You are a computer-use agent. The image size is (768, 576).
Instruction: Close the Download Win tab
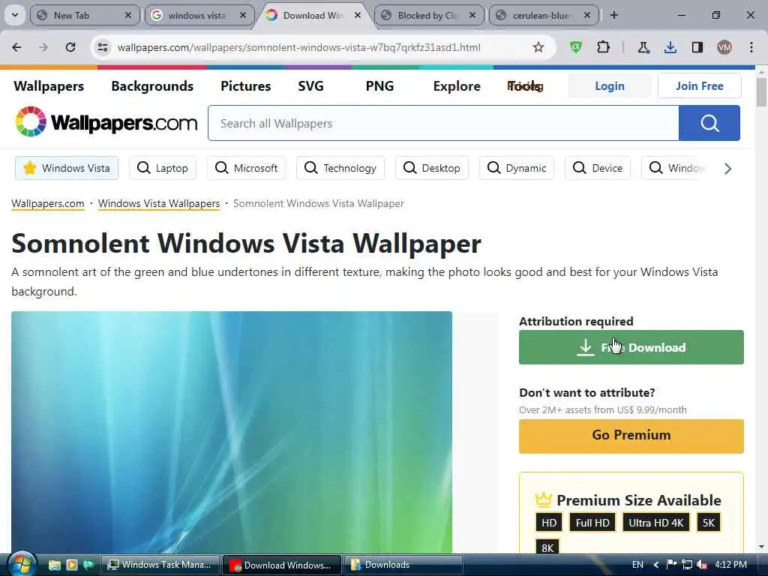tap(358, 15)
